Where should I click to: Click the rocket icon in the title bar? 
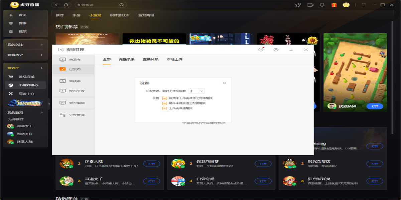click(298, 5)
